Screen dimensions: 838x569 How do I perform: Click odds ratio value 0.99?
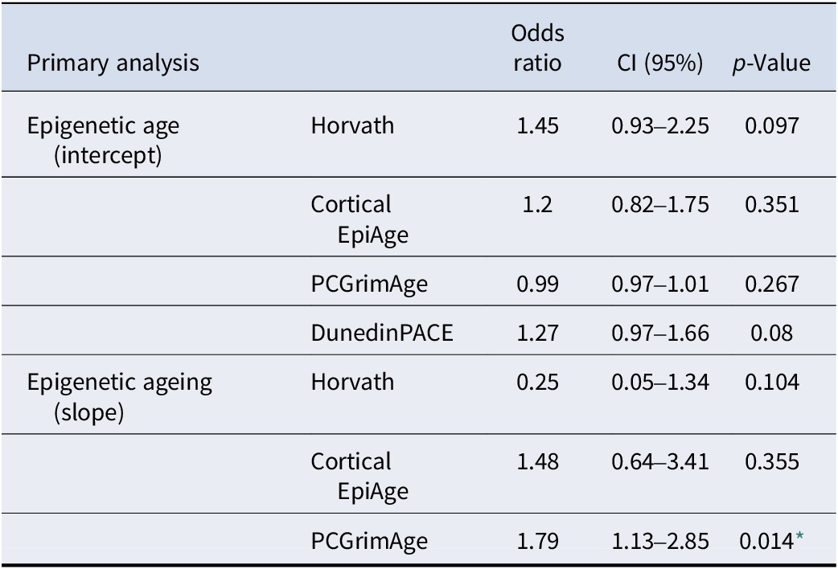[x=537, y=283]
